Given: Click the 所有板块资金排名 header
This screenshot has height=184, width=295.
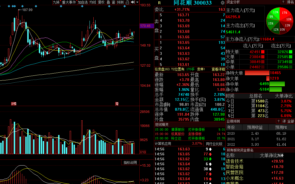Looking at the screenshot, I should pos(240,150).
